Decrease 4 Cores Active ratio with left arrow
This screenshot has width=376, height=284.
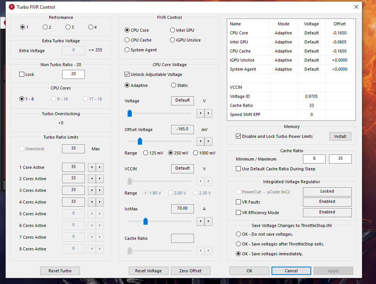[92, 202]
